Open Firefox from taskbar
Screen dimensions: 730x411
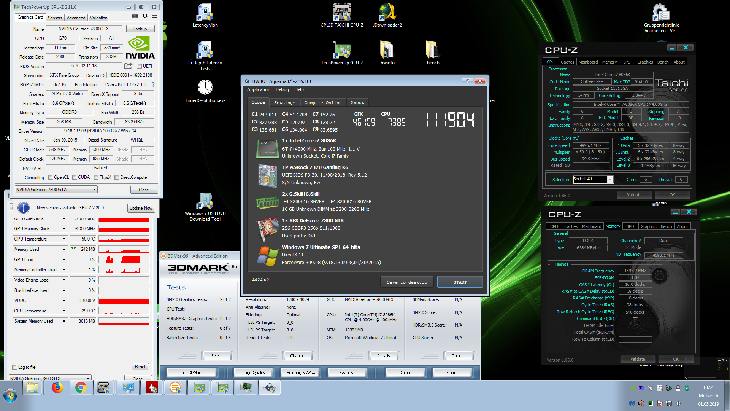57,388
